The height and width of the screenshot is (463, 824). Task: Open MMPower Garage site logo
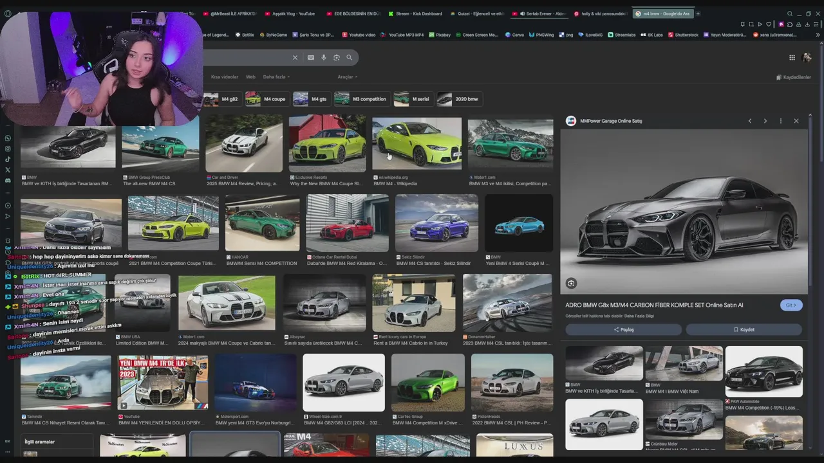[x=571, y=121]
